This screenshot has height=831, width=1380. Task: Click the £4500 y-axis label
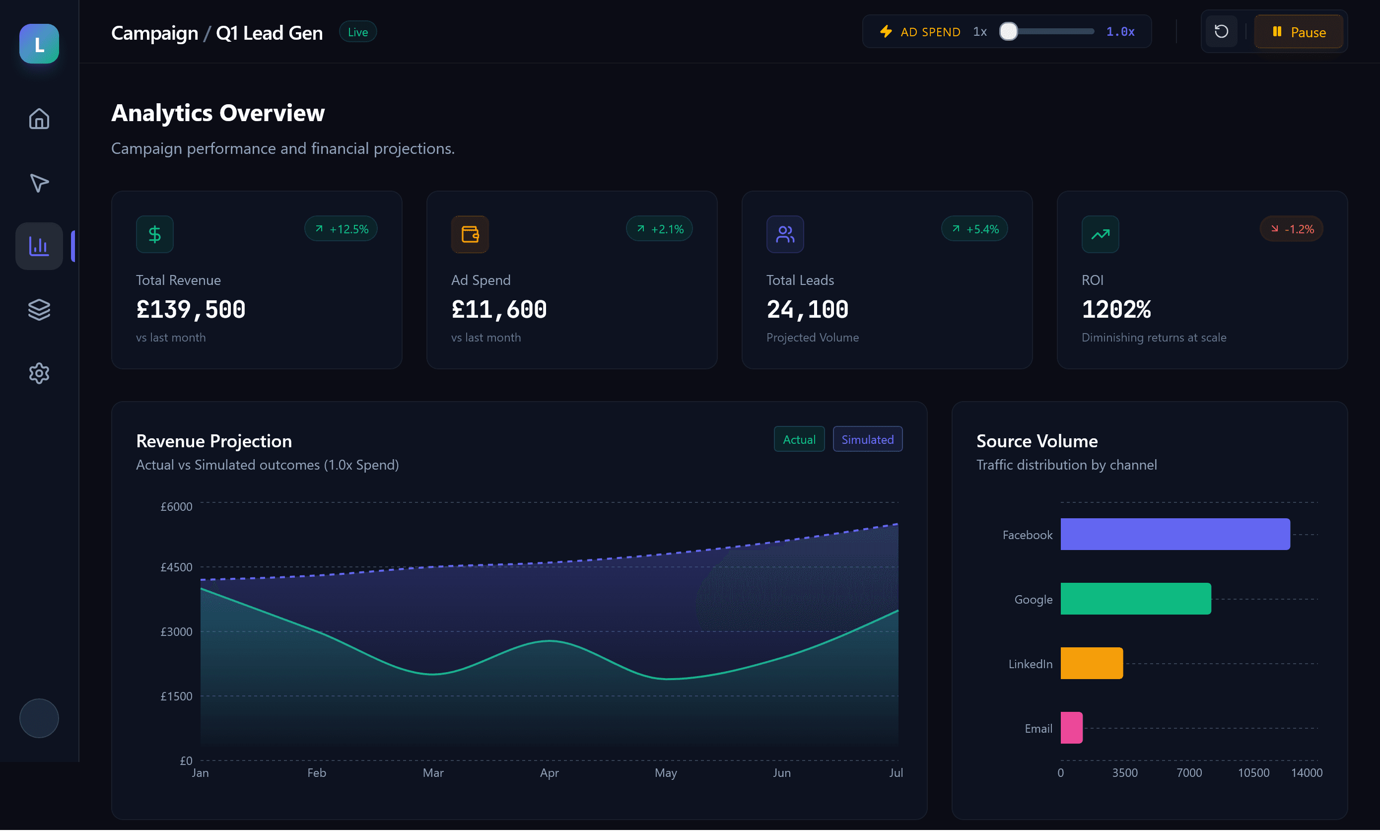[176, 567]
